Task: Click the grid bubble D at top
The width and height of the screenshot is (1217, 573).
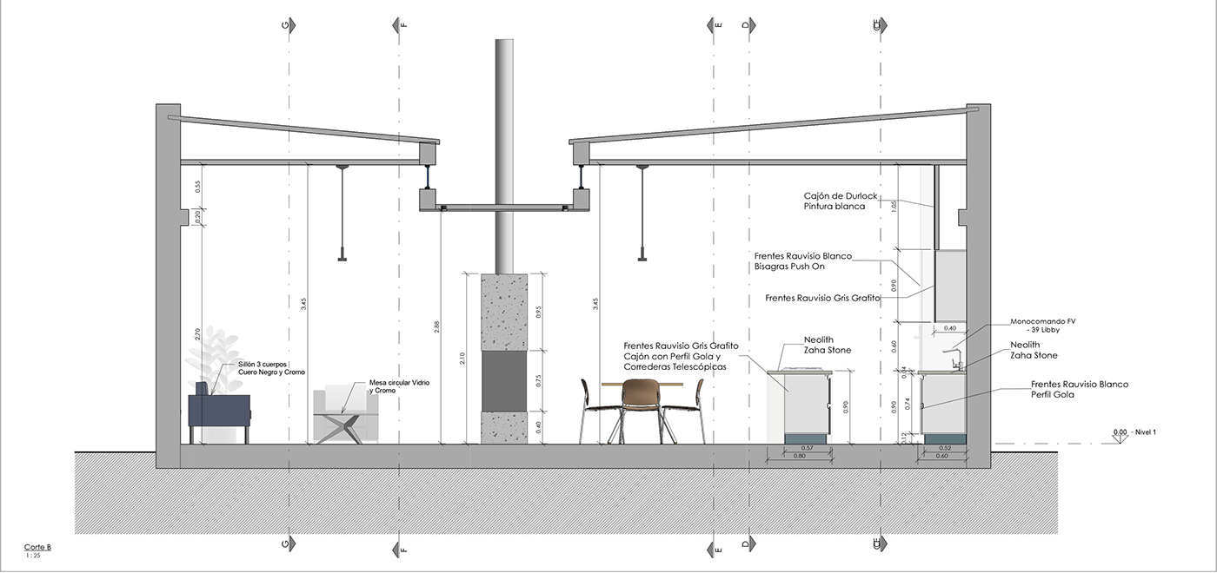Action: click(x=745, y=25)
